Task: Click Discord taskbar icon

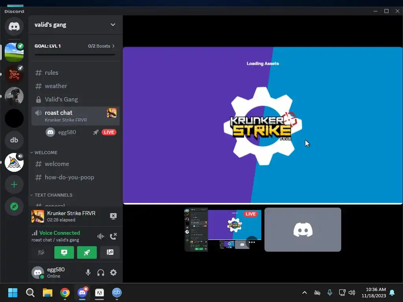Action: pyautogui.click(x=82, y=293)
